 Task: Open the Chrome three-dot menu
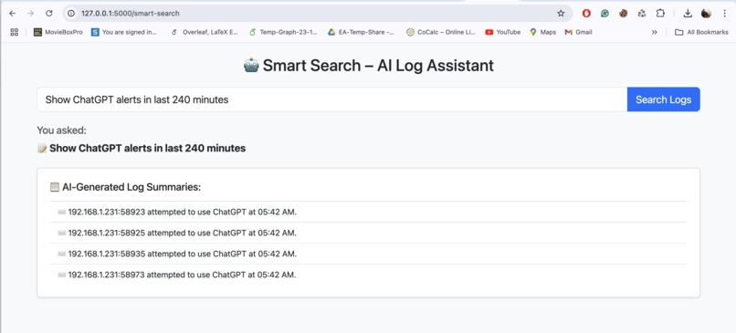click(725, 14)
